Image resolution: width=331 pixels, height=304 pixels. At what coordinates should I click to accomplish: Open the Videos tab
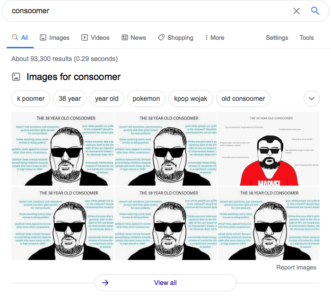pyautogui.click(x=96, y=37)
